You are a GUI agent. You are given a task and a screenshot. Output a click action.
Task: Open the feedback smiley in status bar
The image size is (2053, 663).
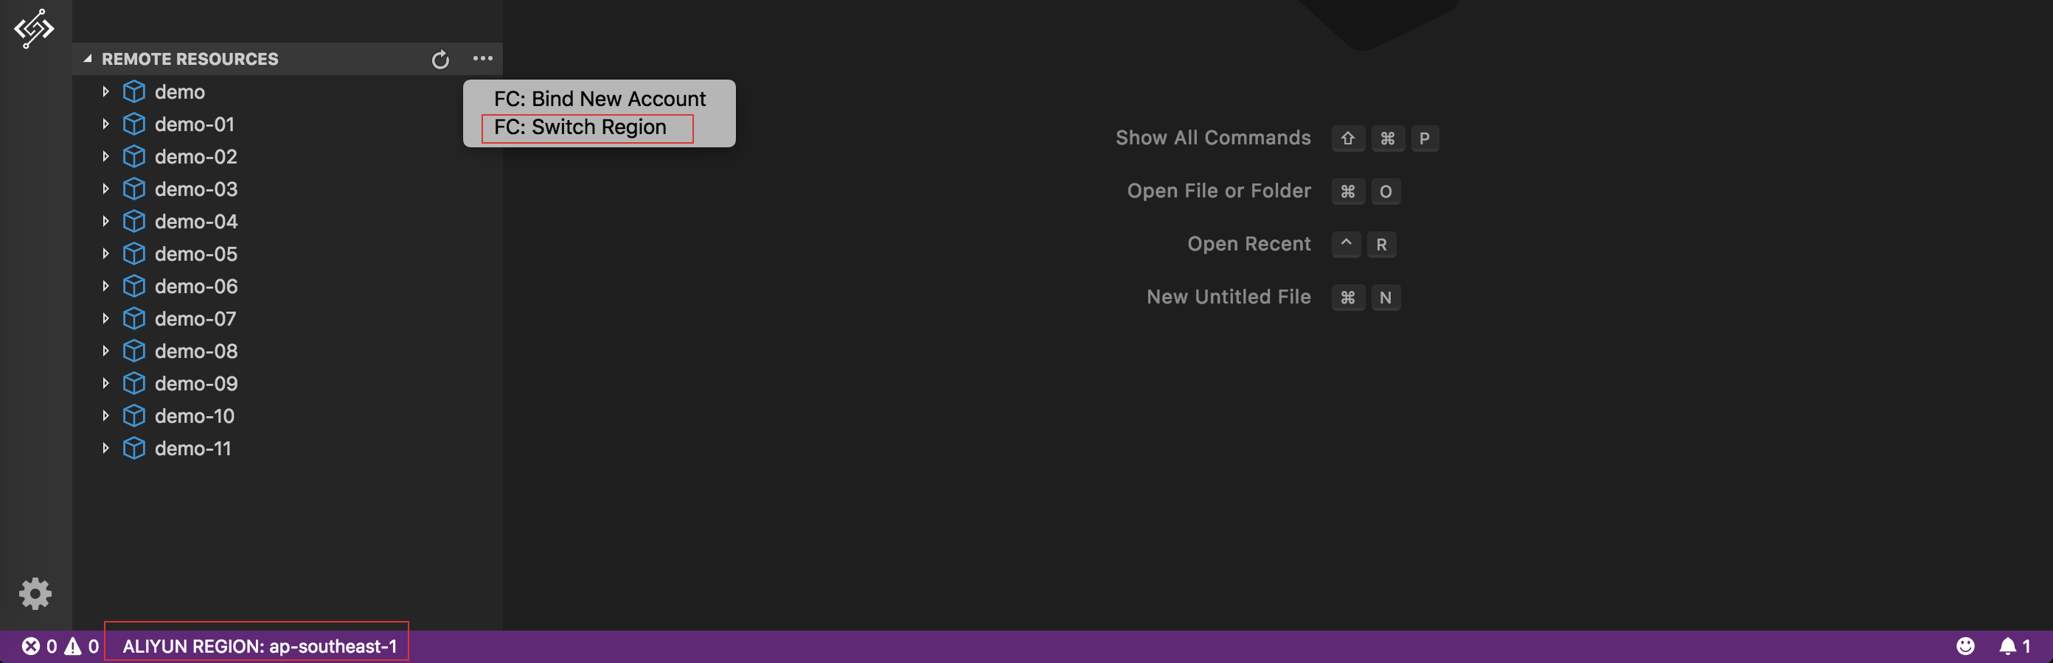point(1967,646)
